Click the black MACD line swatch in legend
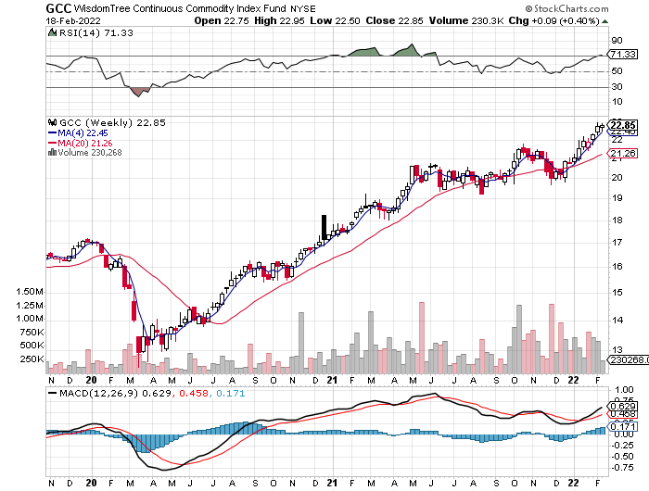This screenshot has width=649, height=491. click(x=53, y=394)
